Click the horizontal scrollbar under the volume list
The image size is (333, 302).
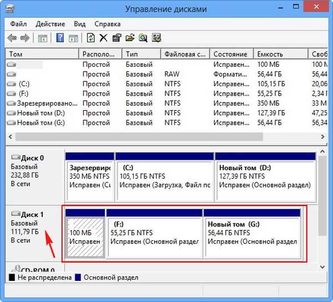click(x=139, y=136)
